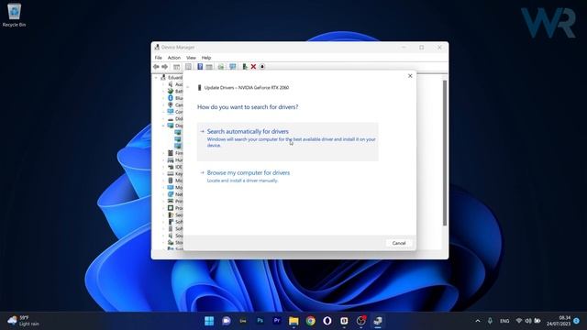Open the View menu in Device Manager
587x330 pixels.
click(191, 58)
